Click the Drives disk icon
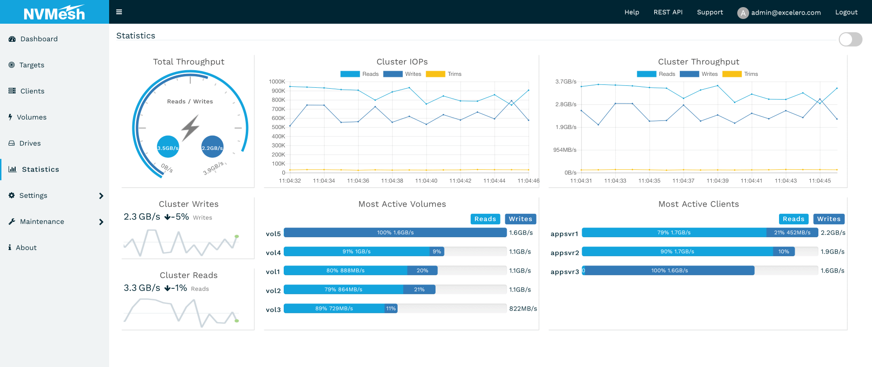 (x=11, y=143)
